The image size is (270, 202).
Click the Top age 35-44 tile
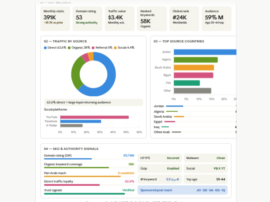[x=205, y=179]
